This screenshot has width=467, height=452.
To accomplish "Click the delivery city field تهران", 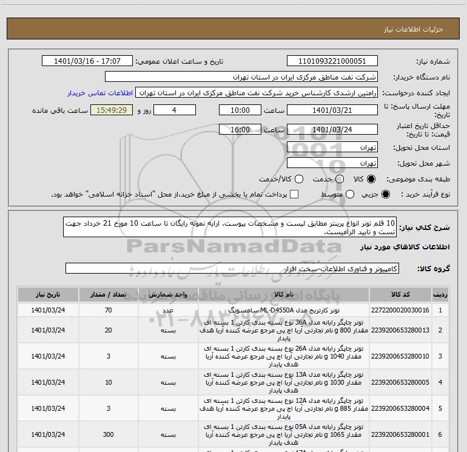I will click(332, 163).
